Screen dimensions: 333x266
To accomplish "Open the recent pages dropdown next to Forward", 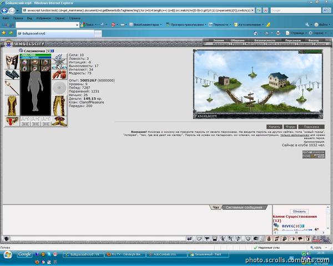I will click(18, 11).
